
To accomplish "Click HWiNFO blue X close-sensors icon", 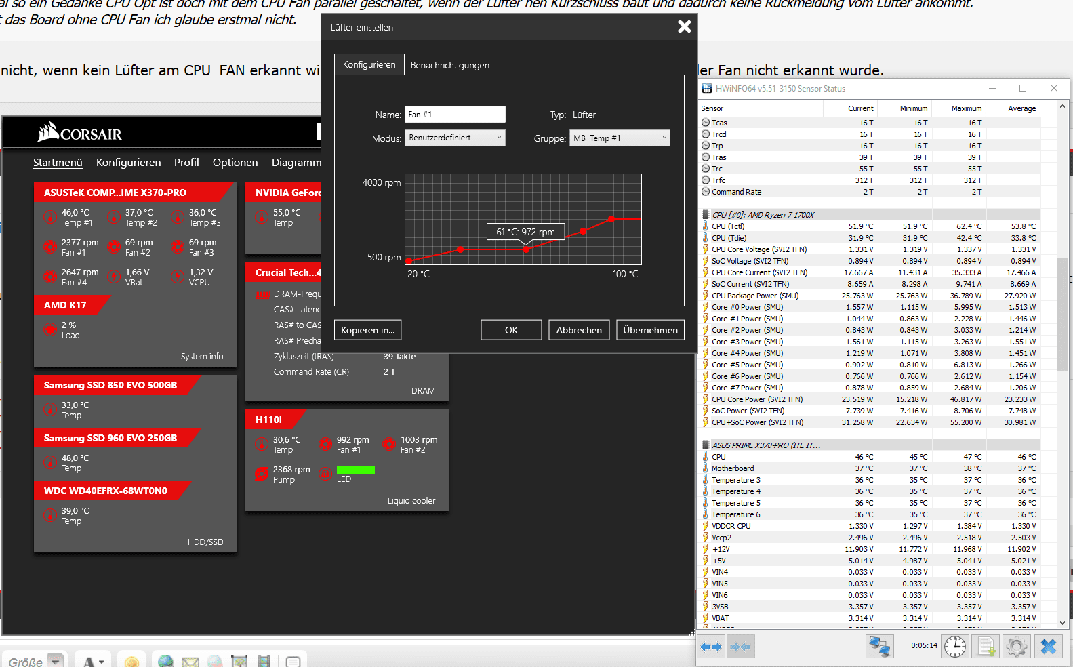I will point(1048,647).
